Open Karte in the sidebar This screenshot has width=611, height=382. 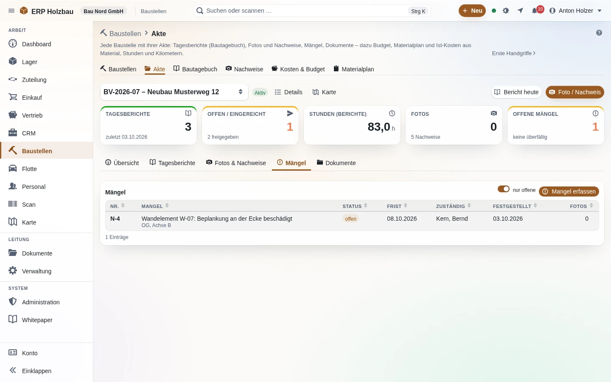click(47, 222)
